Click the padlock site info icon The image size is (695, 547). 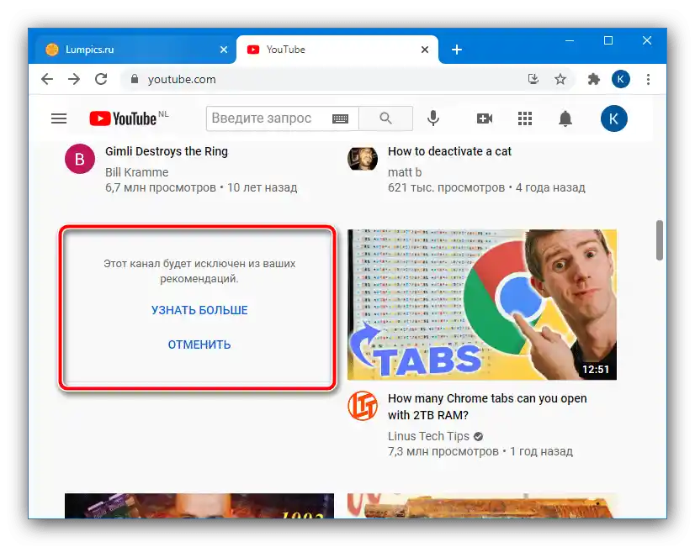coord(135,79)
